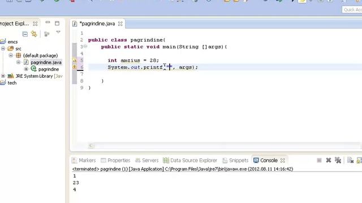Activate the *pagrindine.java editor tab
The width and height of the screenshot is (362, 203).
(97, 24)
